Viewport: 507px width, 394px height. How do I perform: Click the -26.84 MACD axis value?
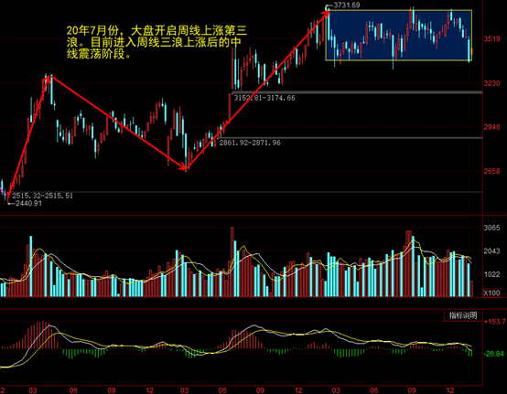pos(494,354)
